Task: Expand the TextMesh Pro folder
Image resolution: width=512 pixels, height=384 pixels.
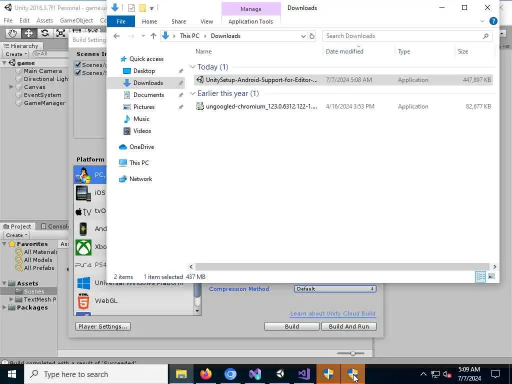Action: (11, 299)
